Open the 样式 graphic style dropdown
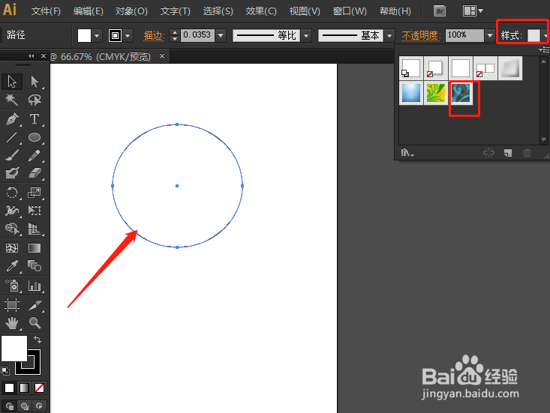This screenshot has width=550, height=413. 545,35
